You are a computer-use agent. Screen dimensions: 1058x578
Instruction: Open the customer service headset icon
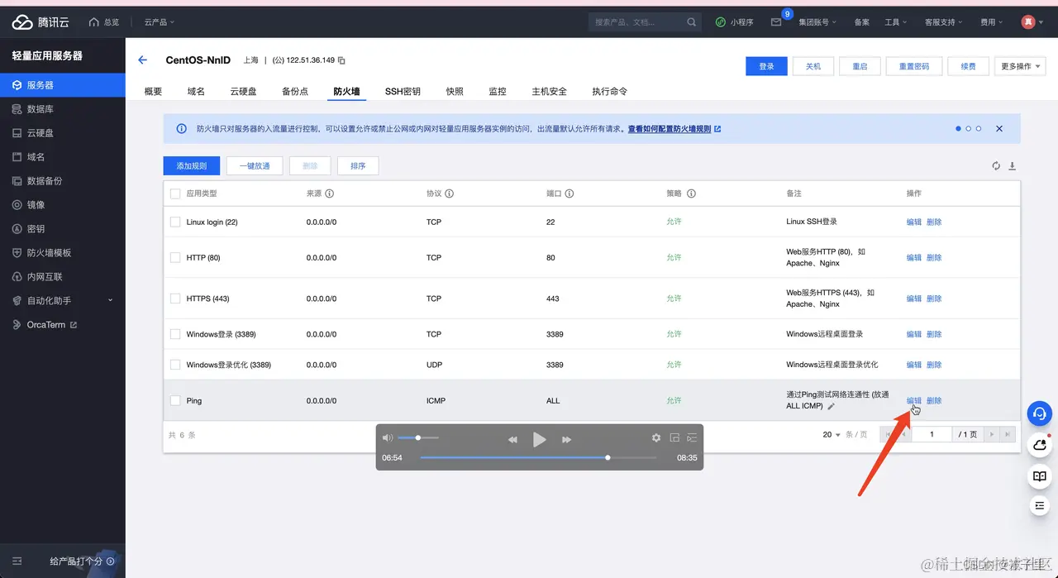1040,413
